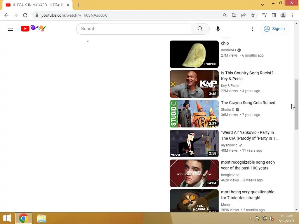Share this page icon

pos(244,15)
